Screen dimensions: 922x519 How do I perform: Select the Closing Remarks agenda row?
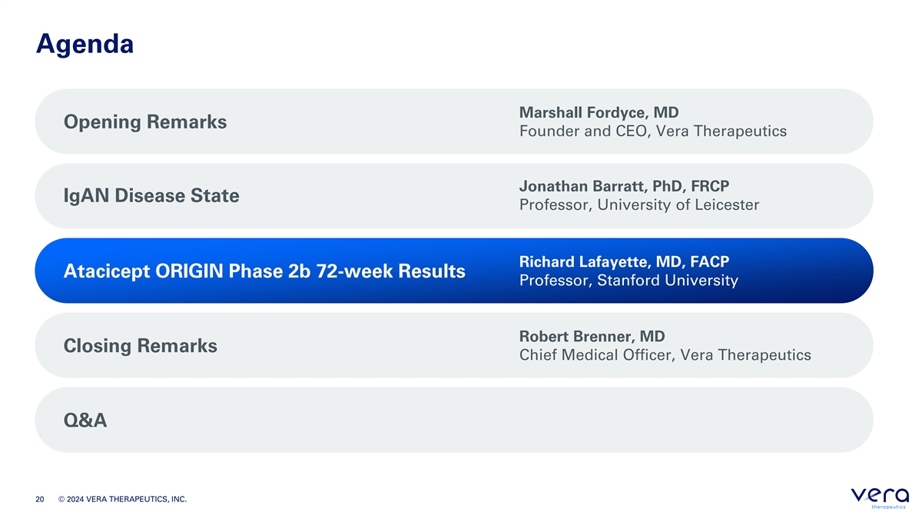click(x=453, y=345)
